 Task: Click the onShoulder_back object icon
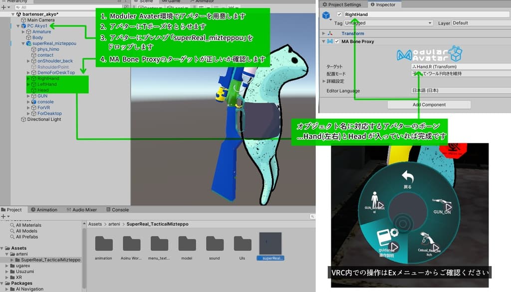[33, 61]
